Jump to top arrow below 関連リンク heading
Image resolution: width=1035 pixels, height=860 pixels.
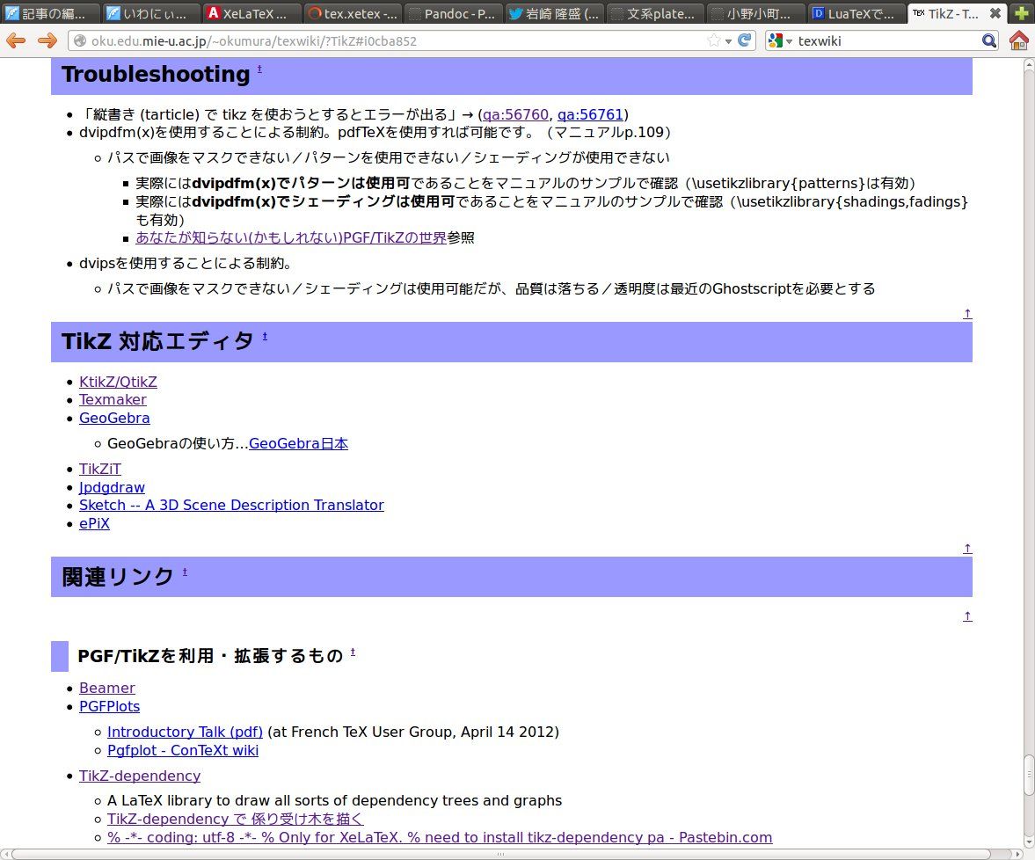pyautogui.click(x=967, y=616)
